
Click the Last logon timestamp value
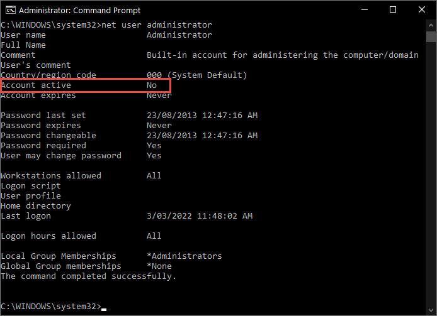[200, 216]
